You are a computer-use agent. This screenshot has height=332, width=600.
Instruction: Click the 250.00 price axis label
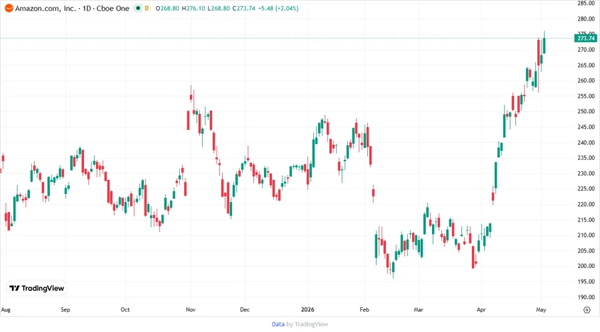click(586, 111)
